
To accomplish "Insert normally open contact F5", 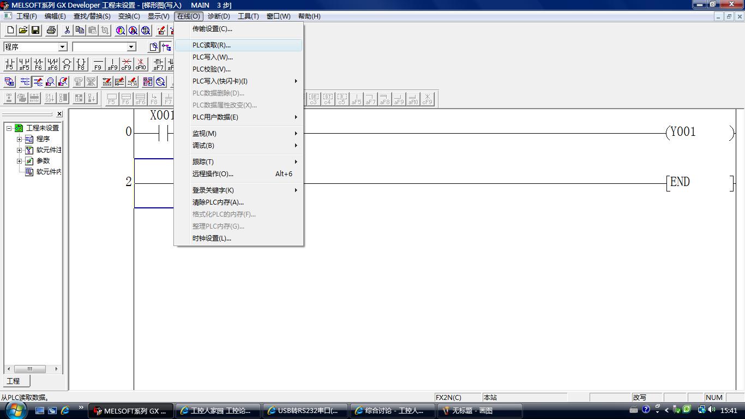I will coord(10,64).
